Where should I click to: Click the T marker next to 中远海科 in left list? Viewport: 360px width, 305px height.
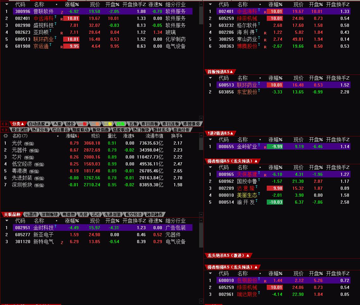[x=55, y=17]
